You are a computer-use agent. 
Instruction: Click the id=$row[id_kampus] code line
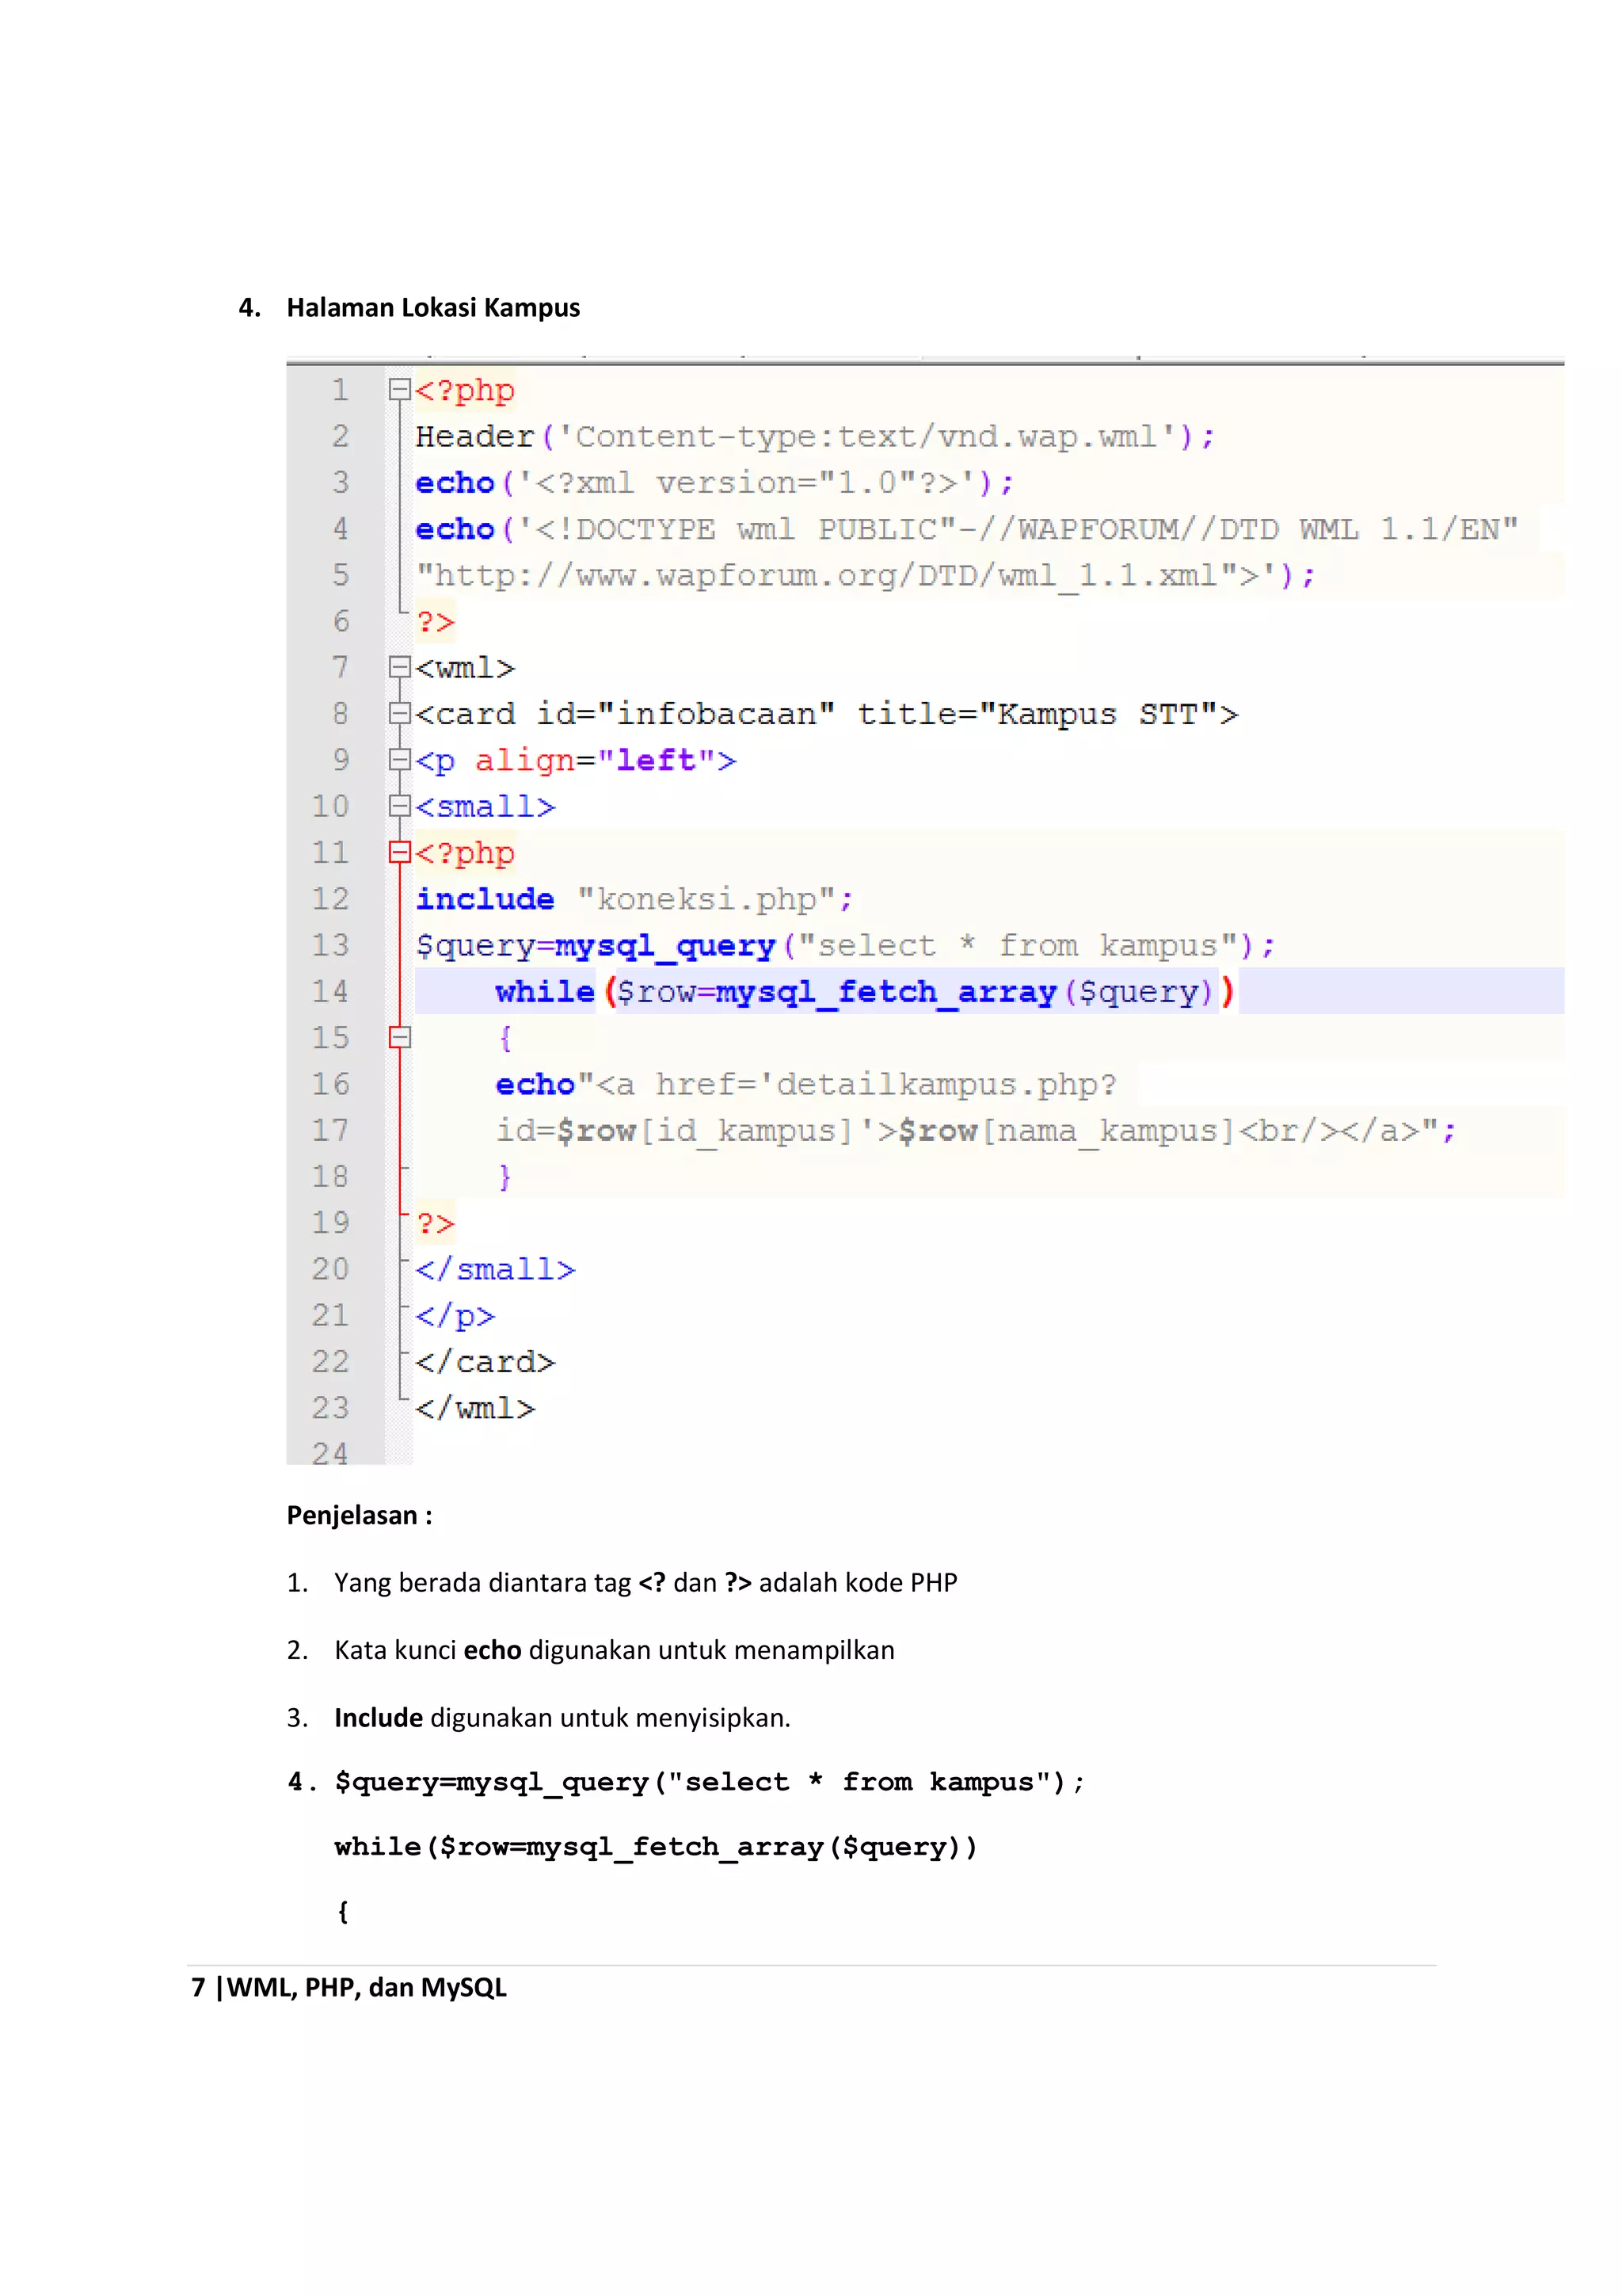[977, 1131]
